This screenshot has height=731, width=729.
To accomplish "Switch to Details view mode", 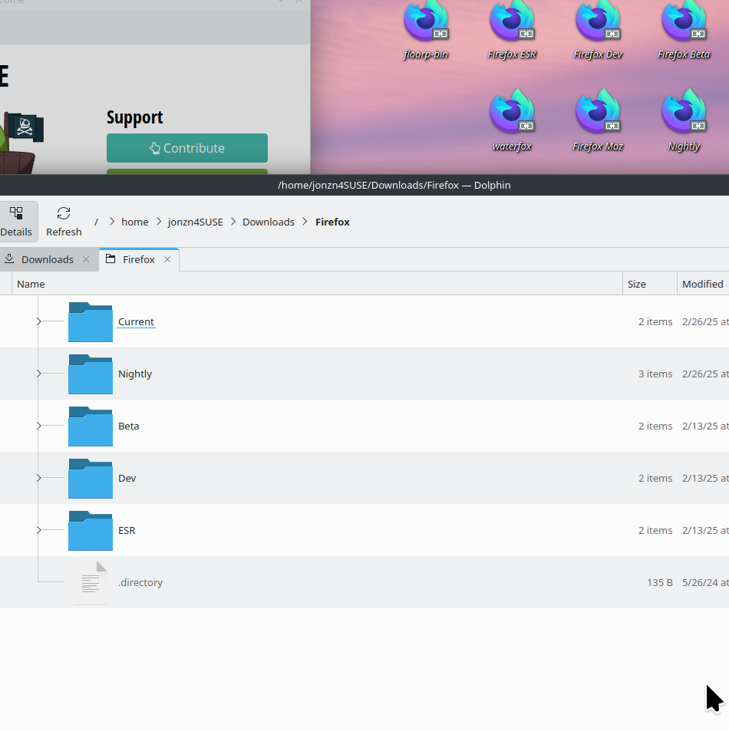I will pyautogui.click(x=16, y=221).
